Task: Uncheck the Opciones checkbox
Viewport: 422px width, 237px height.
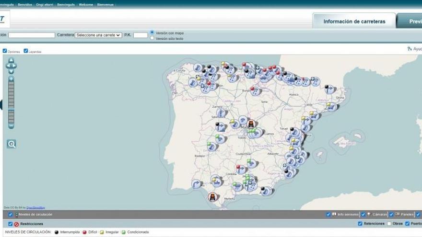Action: [x=5, y=51]
